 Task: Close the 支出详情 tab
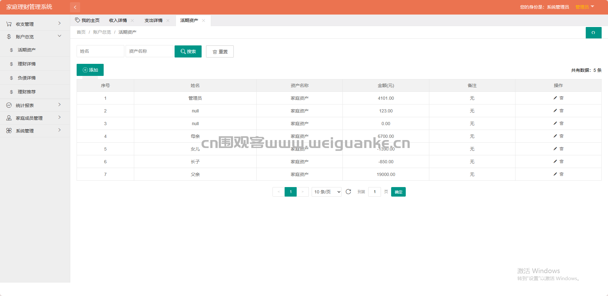coord(168,20)
